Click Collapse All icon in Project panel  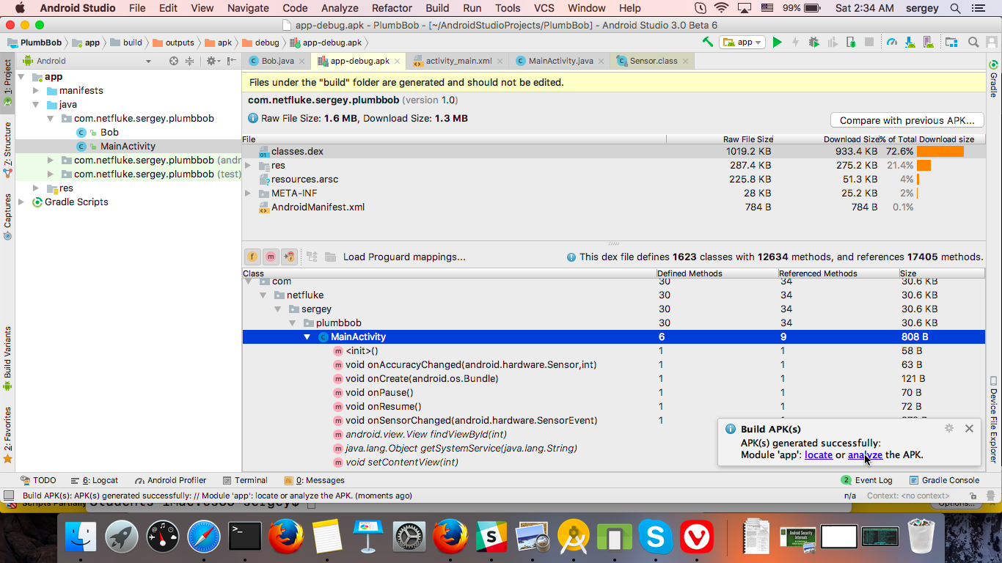[189, 61]
